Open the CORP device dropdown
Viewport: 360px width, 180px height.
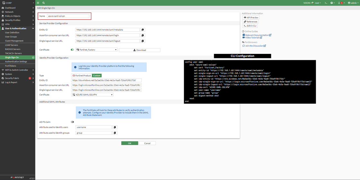pyautogui.click(x=18, y=3)
